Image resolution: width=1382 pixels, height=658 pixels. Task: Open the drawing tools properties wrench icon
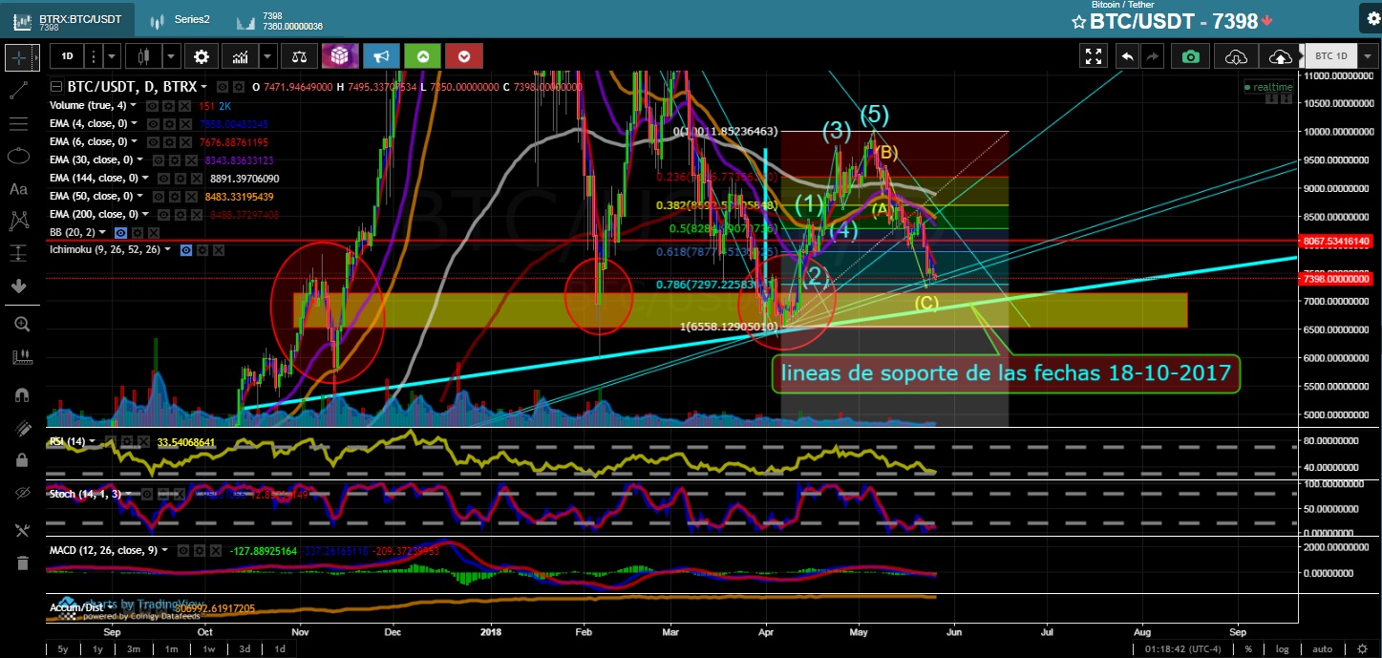click(x=21, y=530)
